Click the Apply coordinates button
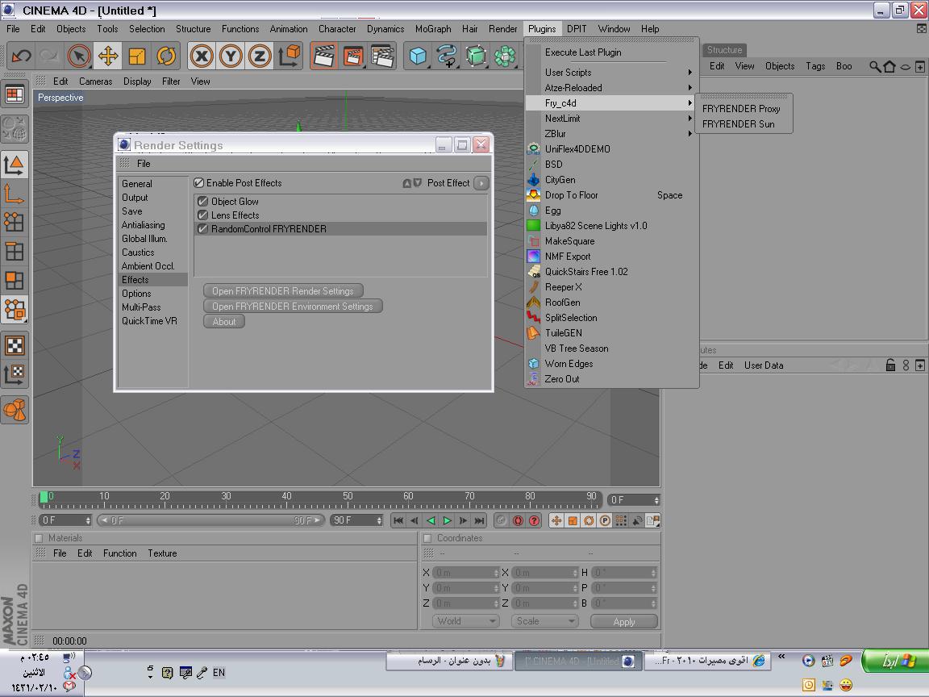929x697 pixels. click(x=624, y=621)
